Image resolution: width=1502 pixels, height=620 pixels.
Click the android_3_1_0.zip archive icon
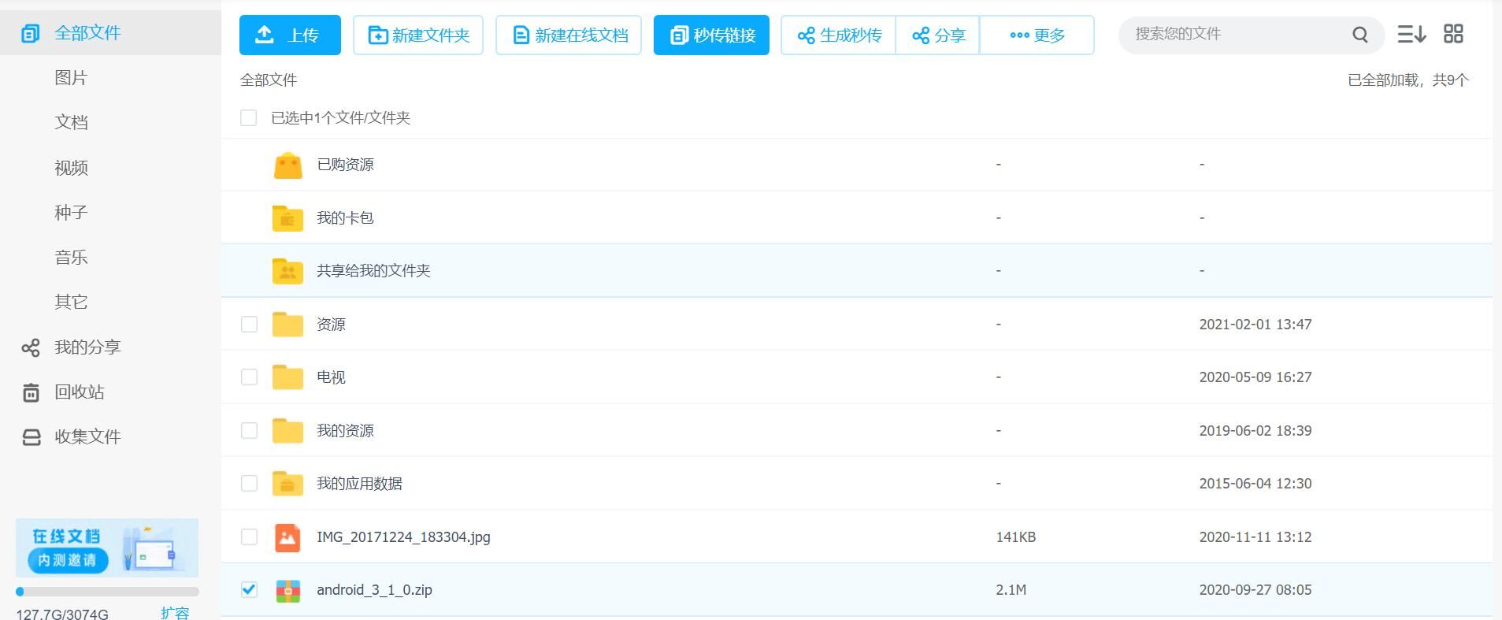coord(287,590)
